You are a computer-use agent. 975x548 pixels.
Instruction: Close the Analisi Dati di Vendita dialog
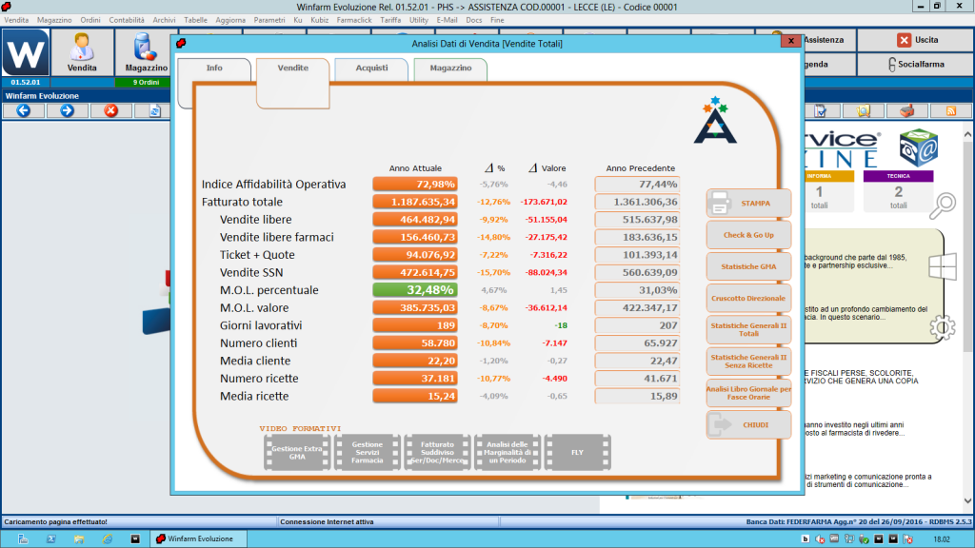click(x=790, y=41)
